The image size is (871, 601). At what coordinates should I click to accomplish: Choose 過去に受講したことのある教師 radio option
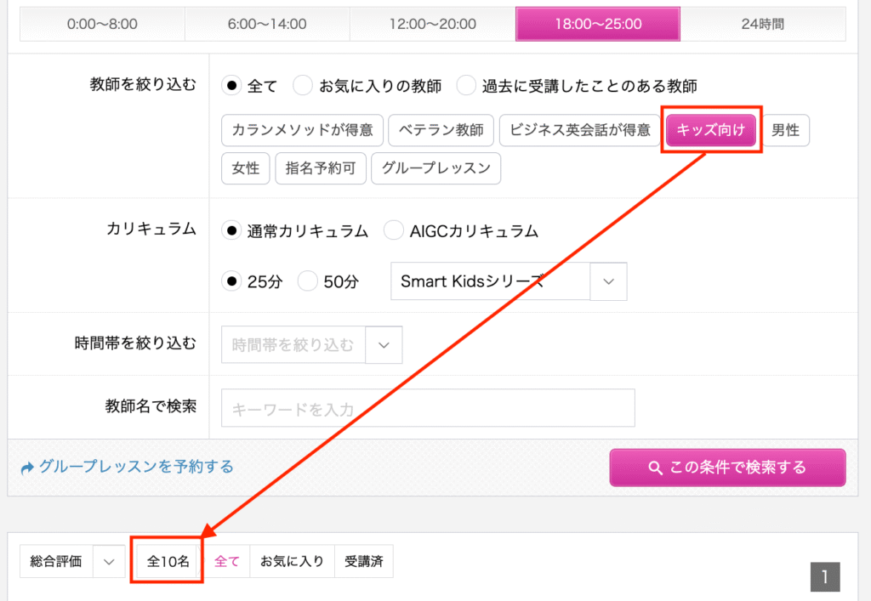tap(467, 86)
